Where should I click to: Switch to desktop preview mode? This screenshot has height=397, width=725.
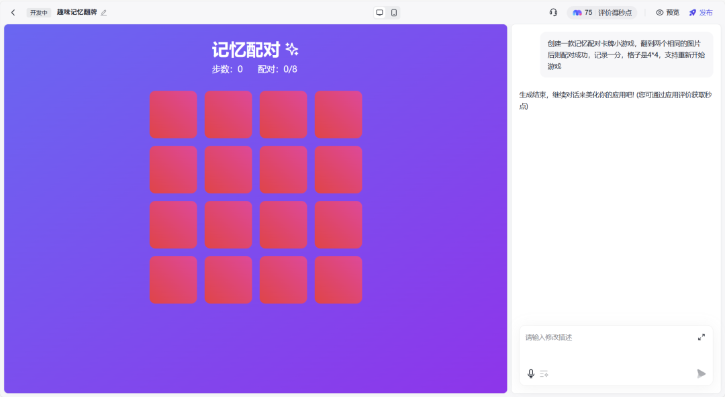(379, 12)
